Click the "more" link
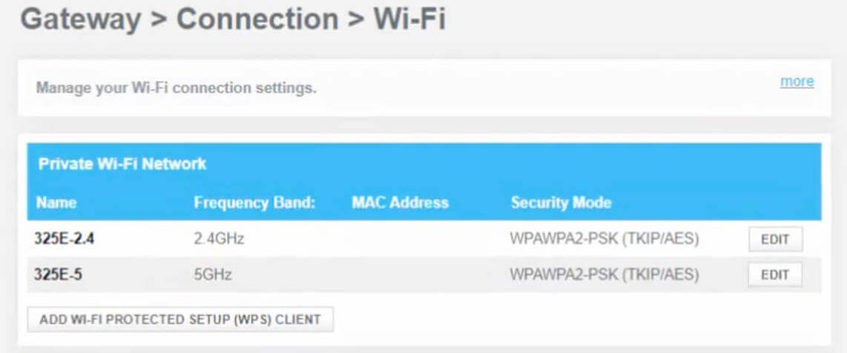The image size is (847, 353). (797, 82)
